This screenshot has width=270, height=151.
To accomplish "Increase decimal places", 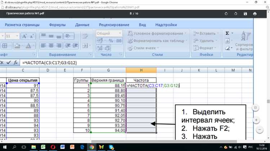I will 100,48.
